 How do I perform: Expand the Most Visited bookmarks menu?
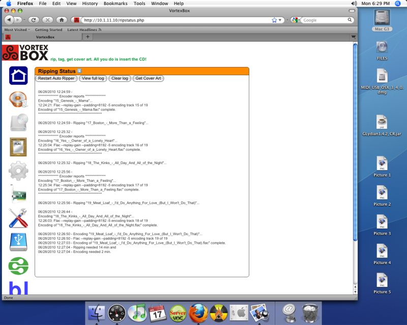(x=17, y=29)
